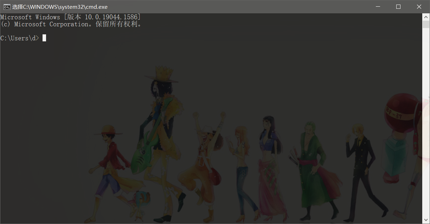Minimize the cmd.exe window
The height and width of the screenshot is (224, 430).
pyautogui.click(x=378, y=7)
